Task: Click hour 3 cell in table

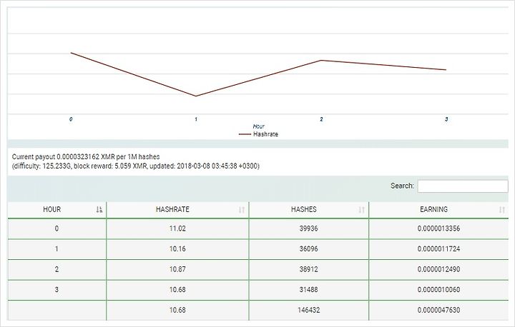Action: [x=57, y=290]
